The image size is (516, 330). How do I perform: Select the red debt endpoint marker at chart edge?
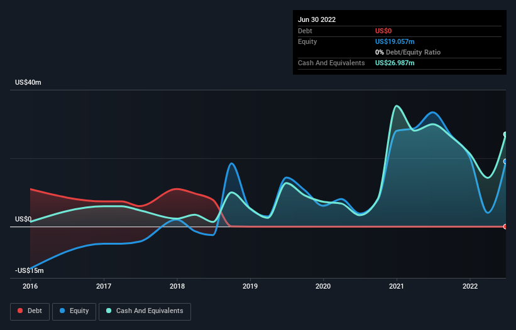click(505, 226)
